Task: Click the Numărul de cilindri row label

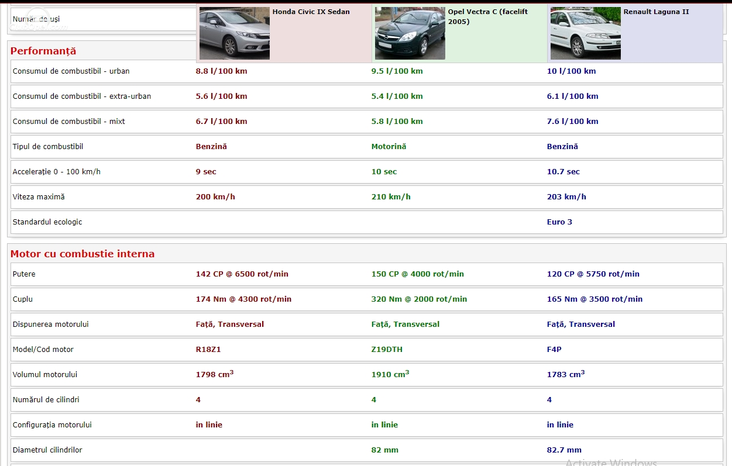Action: click(46, 400)
